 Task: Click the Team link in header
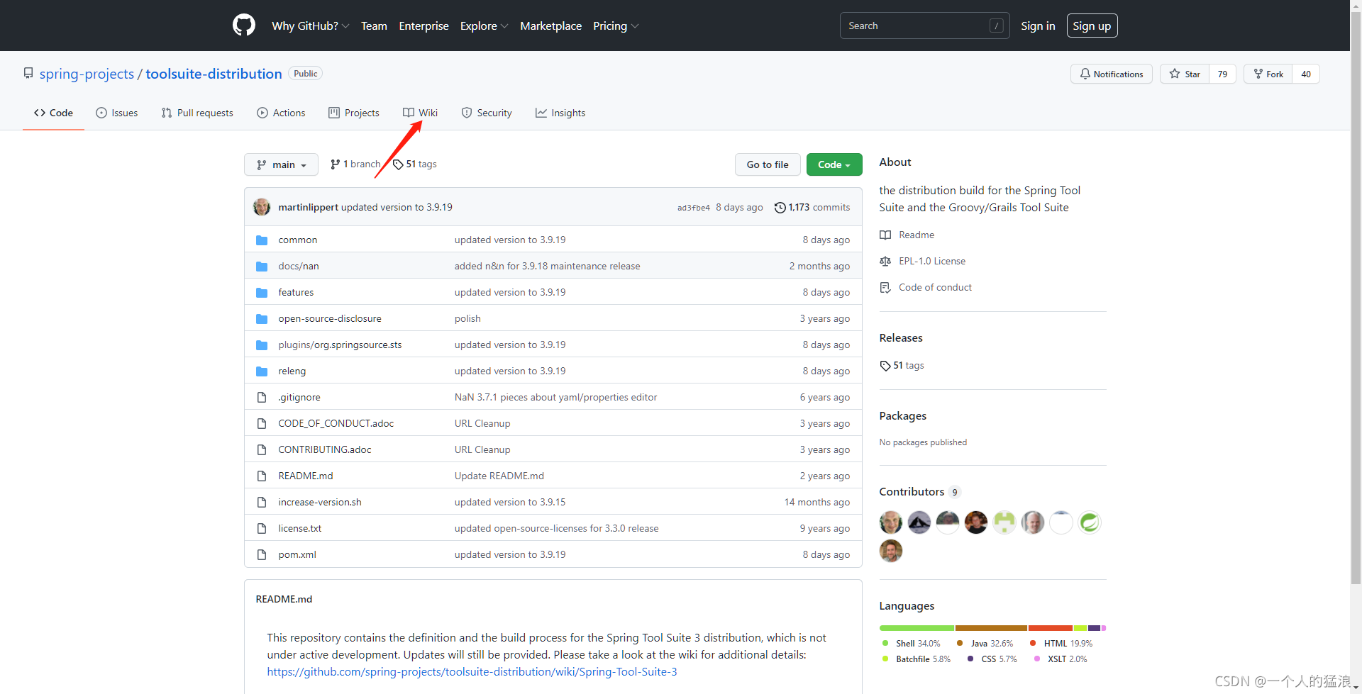pyautogui.click(x=374, y=26)
